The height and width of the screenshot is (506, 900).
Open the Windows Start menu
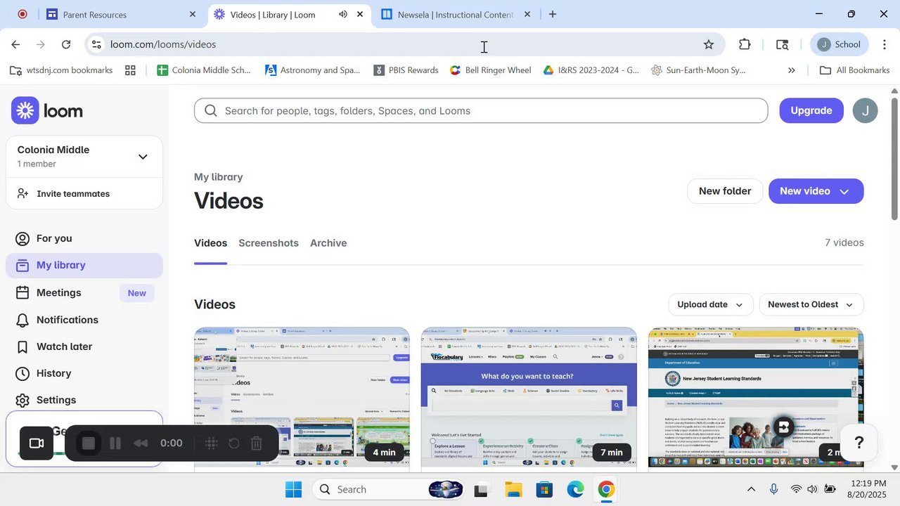[293, 489]
